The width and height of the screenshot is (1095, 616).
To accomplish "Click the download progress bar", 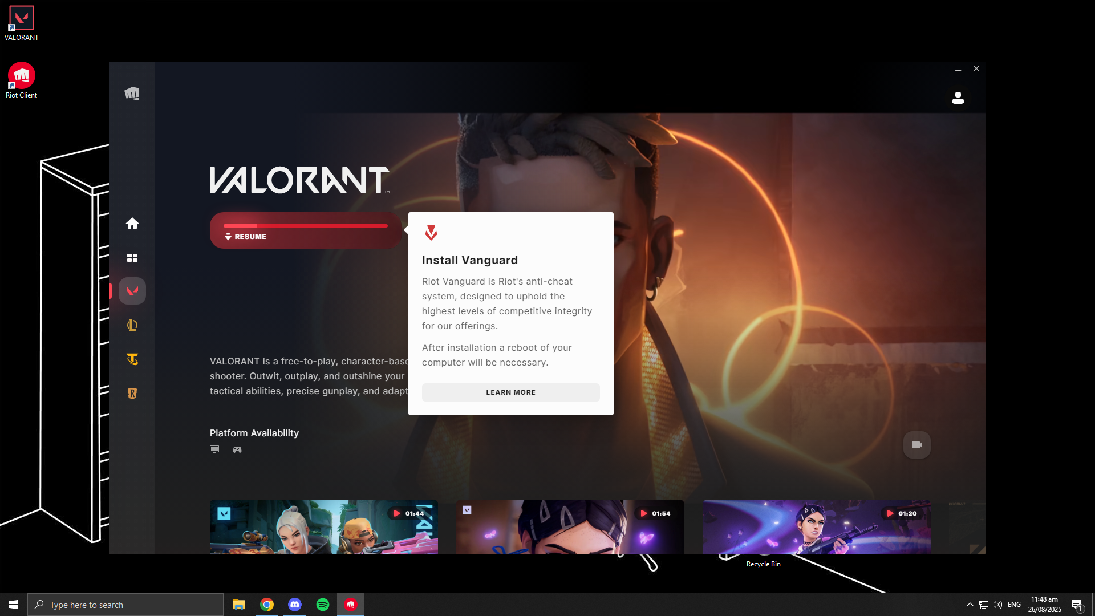I will click(305, 226).
